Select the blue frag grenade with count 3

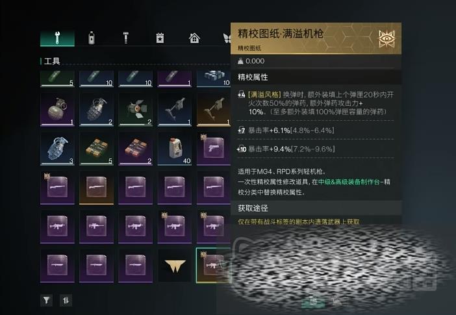coord(57,149)
